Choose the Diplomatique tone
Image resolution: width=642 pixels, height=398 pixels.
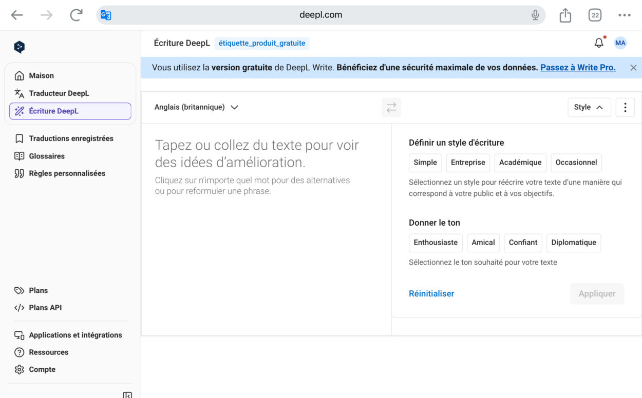coord(574,243)
